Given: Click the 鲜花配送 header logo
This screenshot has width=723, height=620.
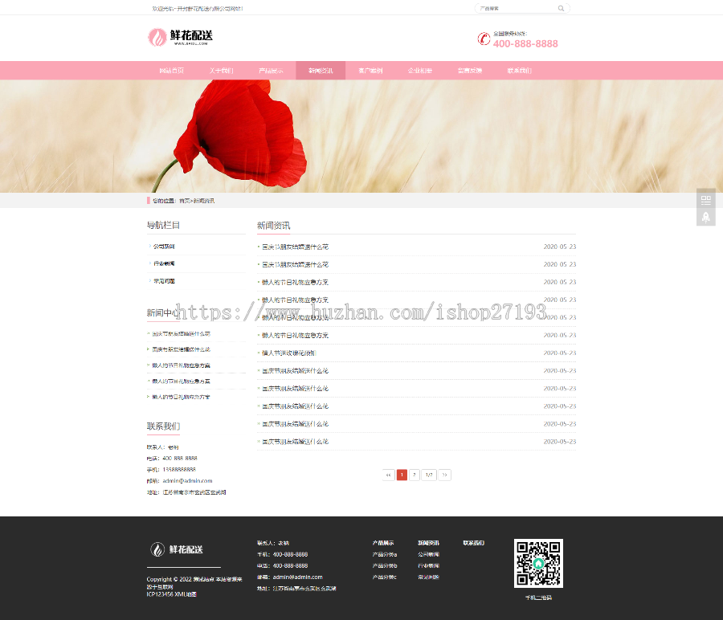Looking at the screenshot, I should click(180, 37).
